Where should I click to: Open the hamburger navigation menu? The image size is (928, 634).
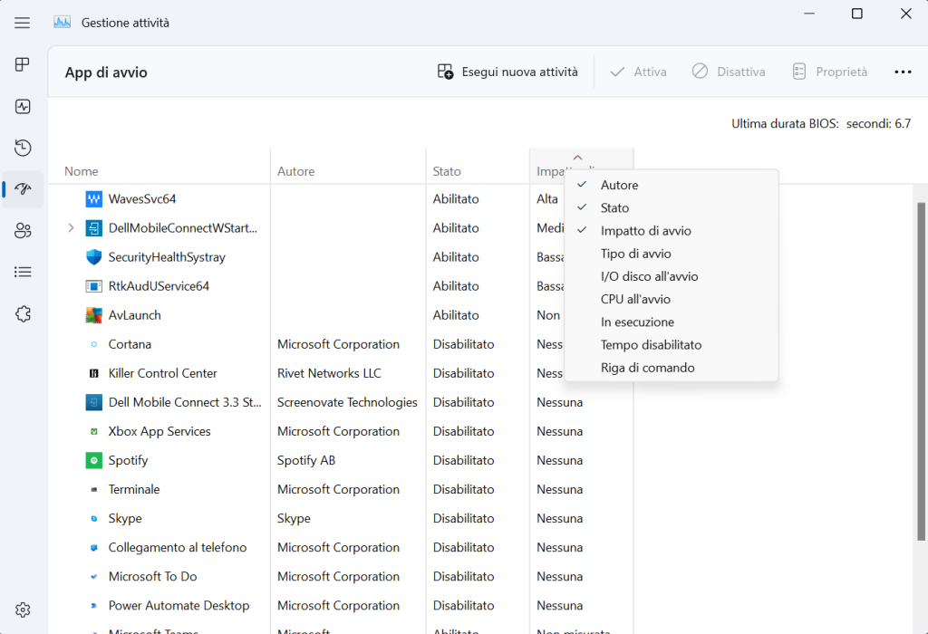23,23
